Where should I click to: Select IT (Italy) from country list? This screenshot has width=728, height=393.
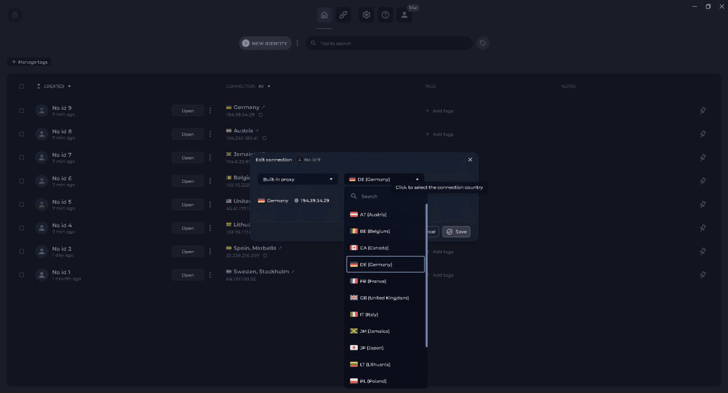coord(386,314)
